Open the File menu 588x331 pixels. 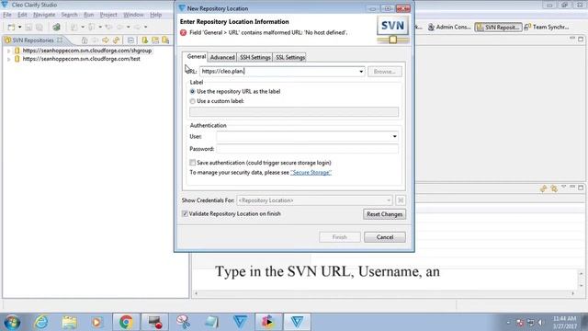[7, 15]
